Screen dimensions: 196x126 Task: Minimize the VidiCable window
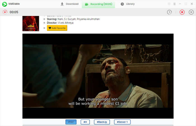coord(180,4)
